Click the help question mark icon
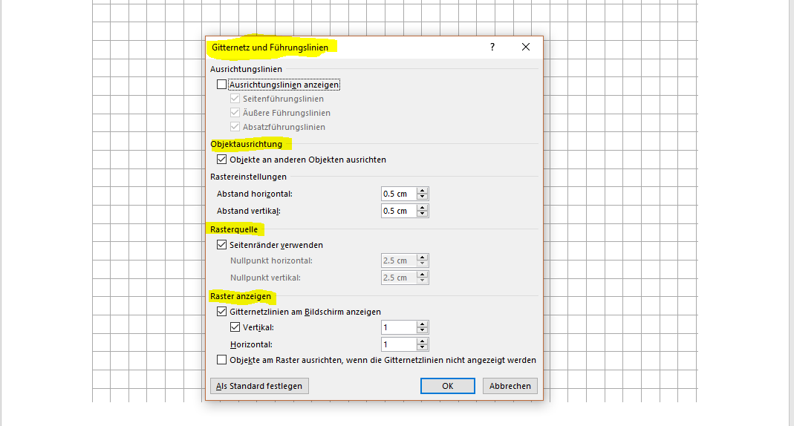Viewport: 794px width, 426px height. 492,47
